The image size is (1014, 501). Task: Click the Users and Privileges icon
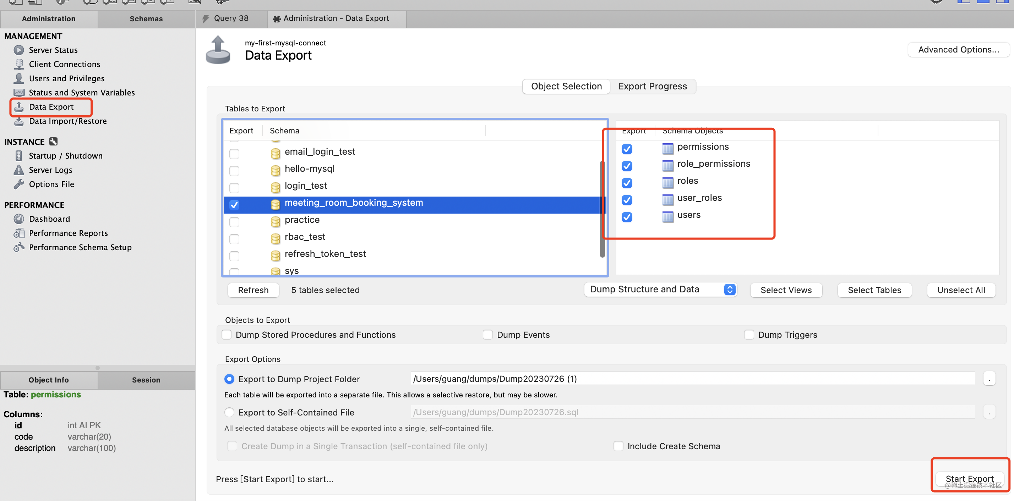tap(18, 78)
